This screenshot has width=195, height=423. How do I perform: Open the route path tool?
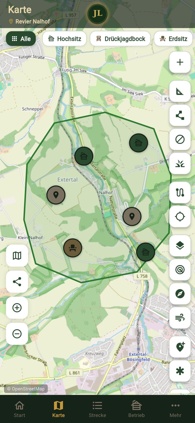[x=180, y=192]
